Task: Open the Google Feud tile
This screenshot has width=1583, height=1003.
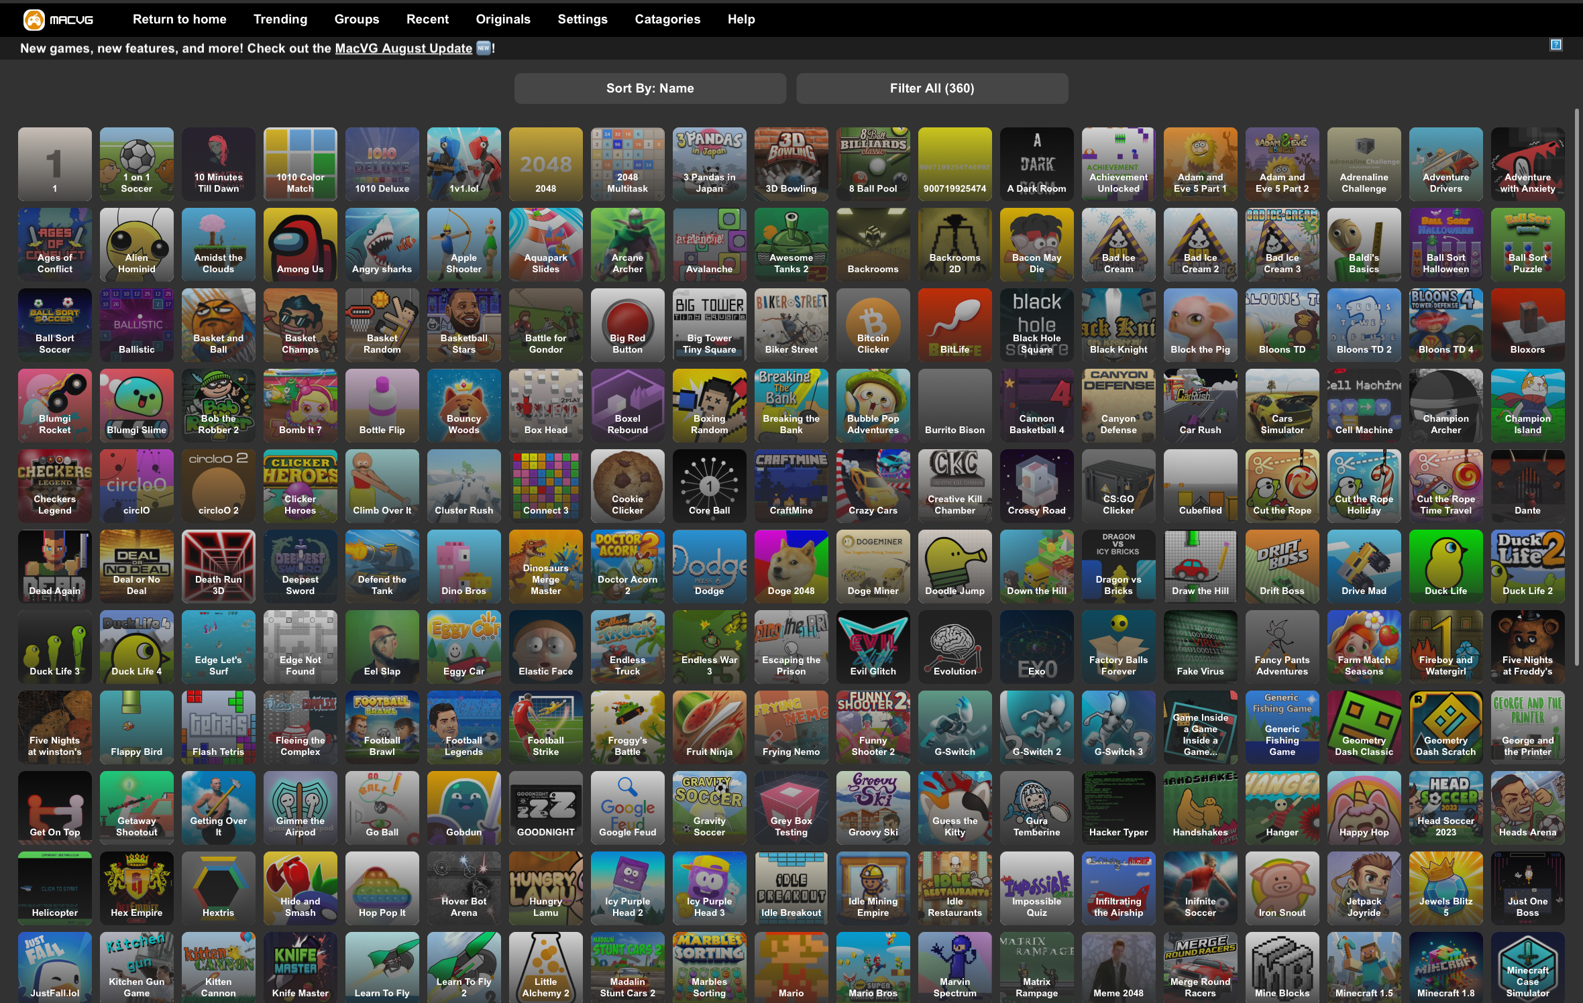Action: (628, 808)
